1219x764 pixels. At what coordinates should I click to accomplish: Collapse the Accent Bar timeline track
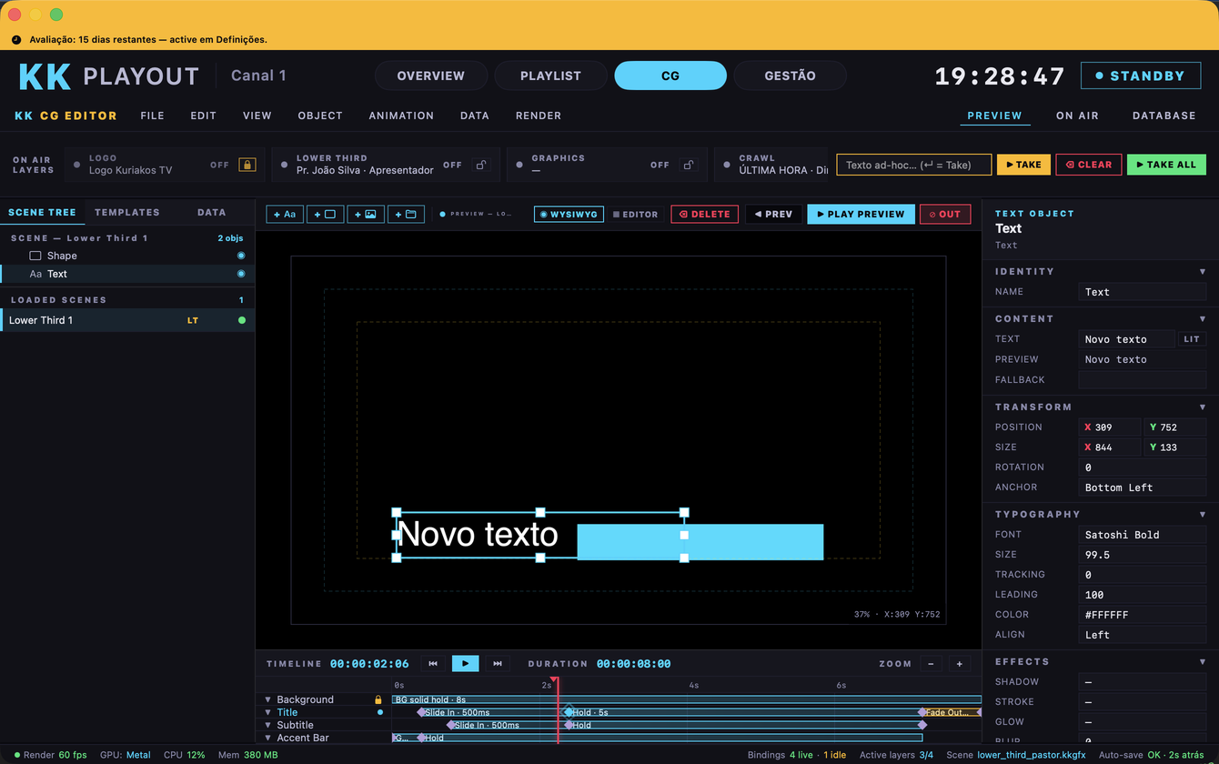coord(268,738)
